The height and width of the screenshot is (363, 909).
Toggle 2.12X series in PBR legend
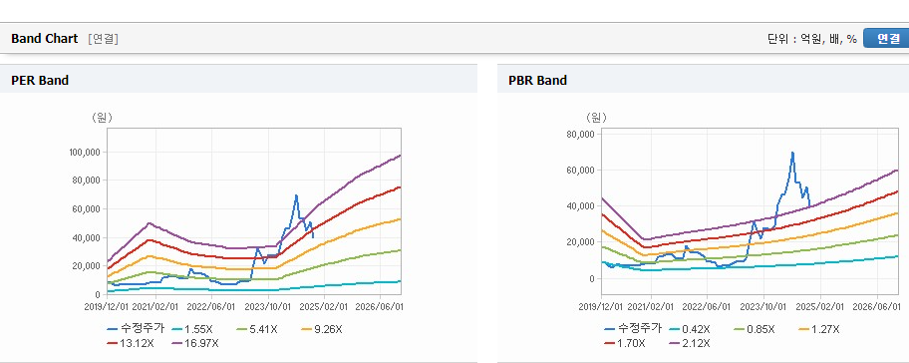click(x=690, y=343)
